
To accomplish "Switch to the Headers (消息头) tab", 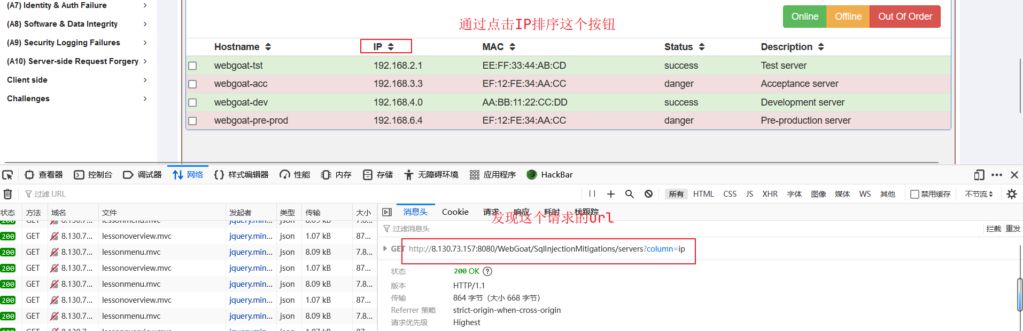I will pyautogui.click(x=415, y=212).
